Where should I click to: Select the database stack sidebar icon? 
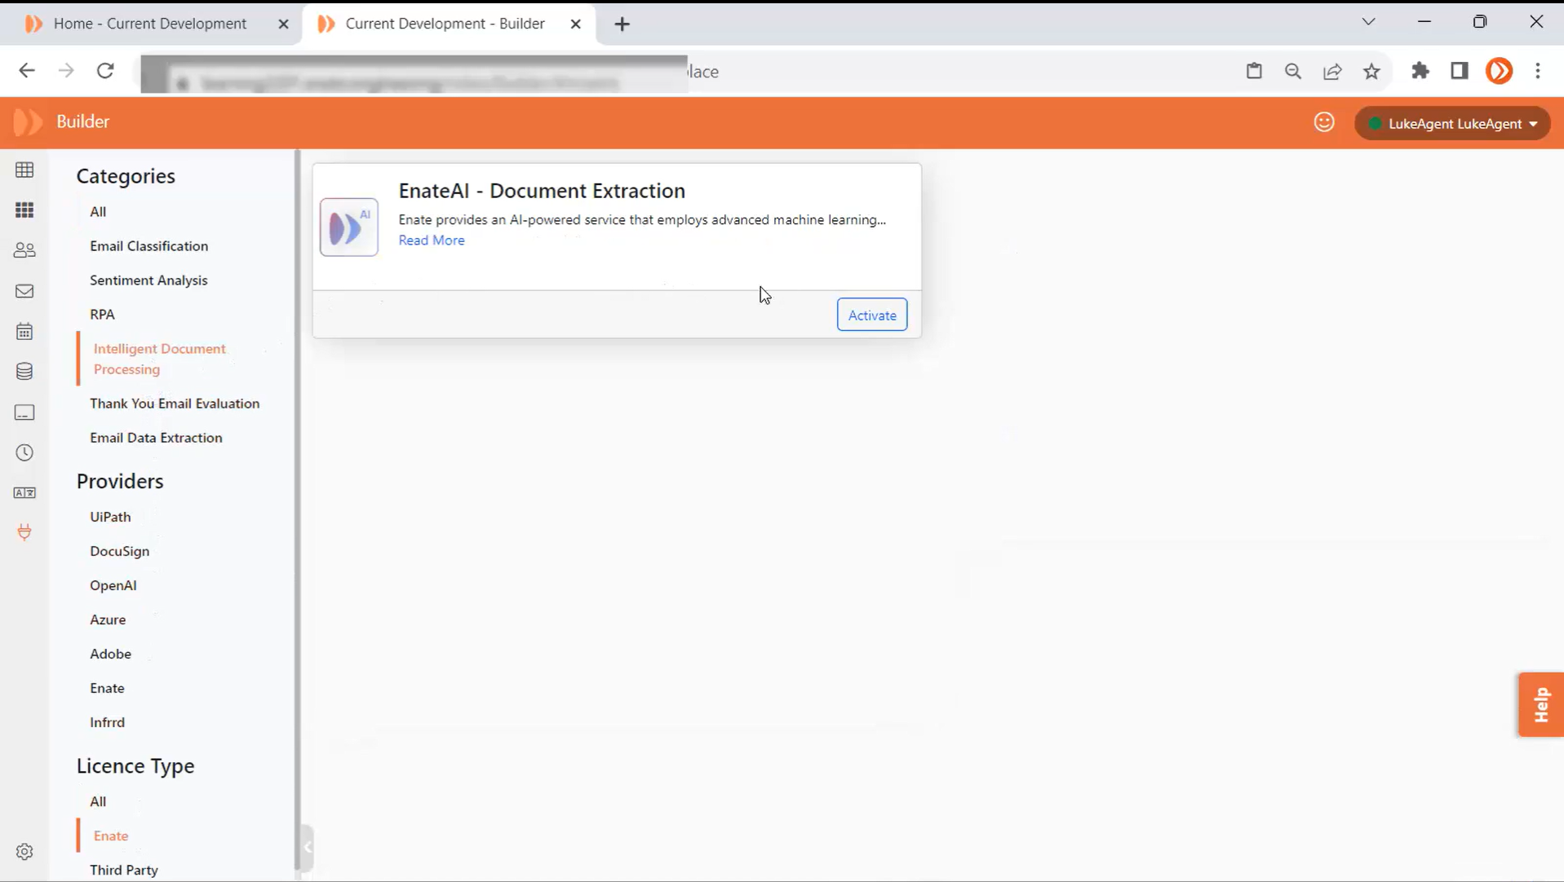pyautogui.click(x=24, y=372)
